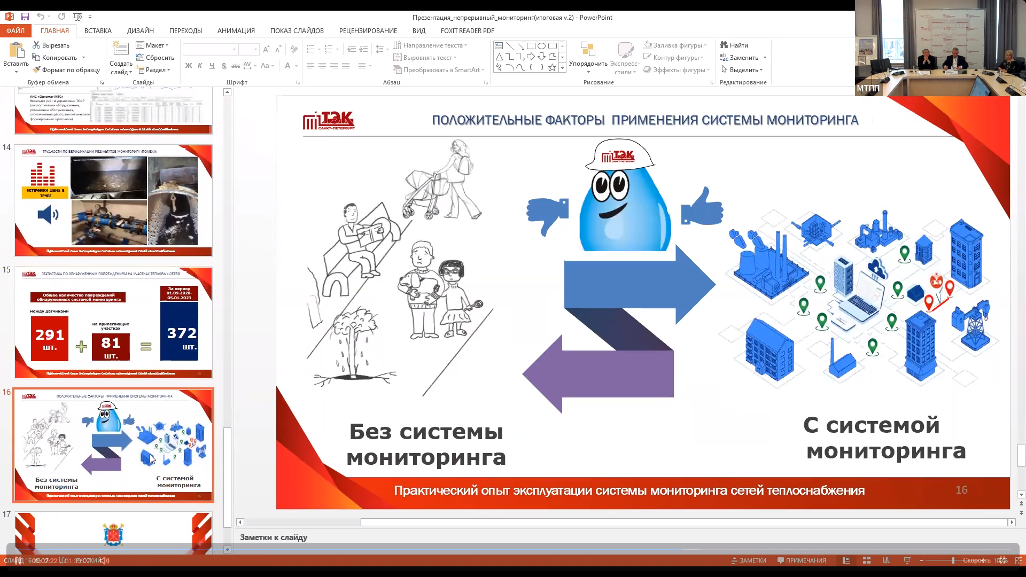Expand the shapes gallery More arrow
The height and width of the screenshot is (577, 1026).
point(562,68)
